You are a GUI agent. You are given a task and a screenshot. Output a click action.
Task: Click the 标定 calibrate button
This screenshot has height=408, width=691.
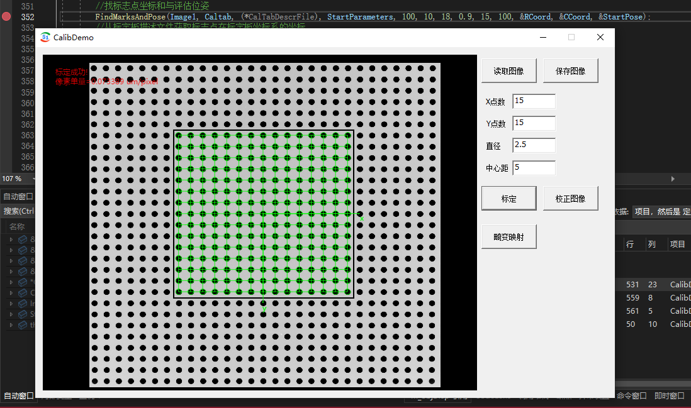508,199
